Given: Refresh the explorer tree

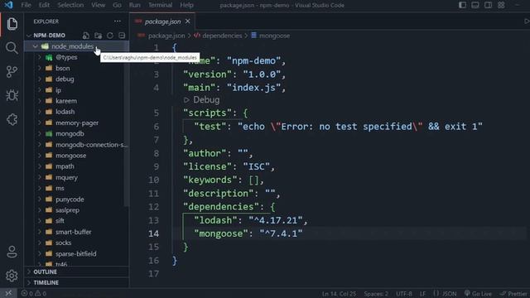Looking at the screenshot, I should (110, 35).
